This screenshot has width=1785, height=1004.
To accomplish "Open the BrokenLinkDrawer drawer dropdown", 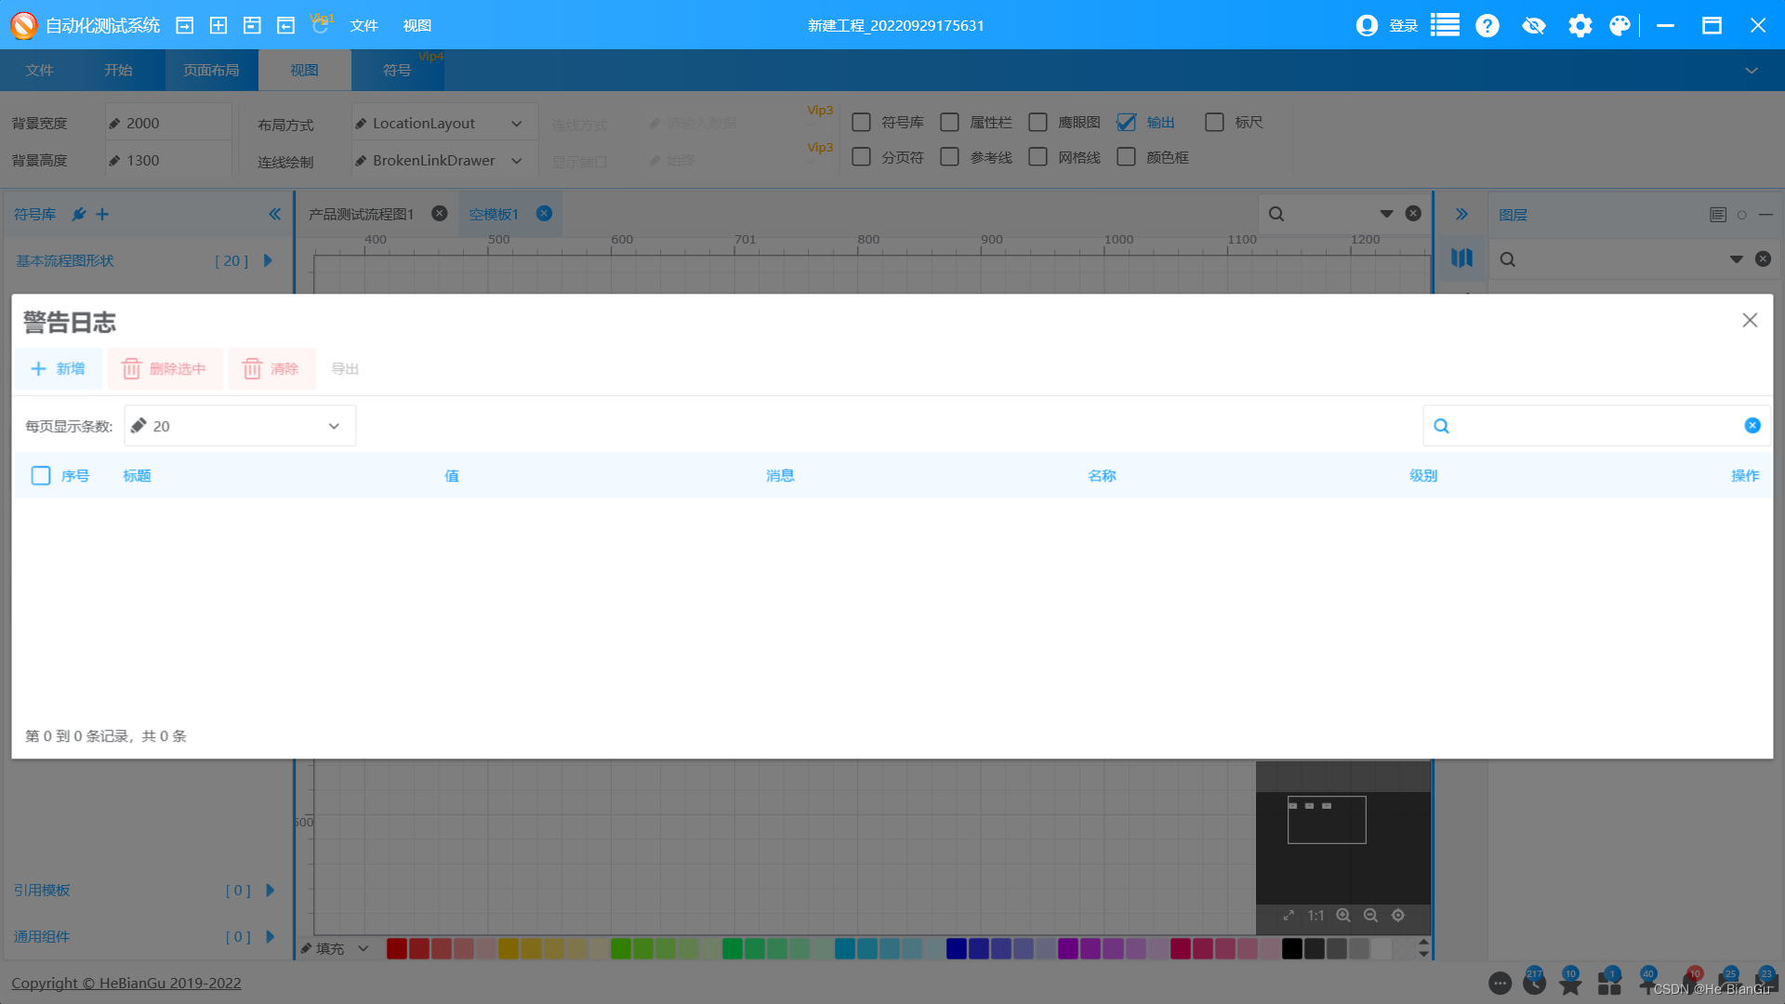I will (518, 160).
